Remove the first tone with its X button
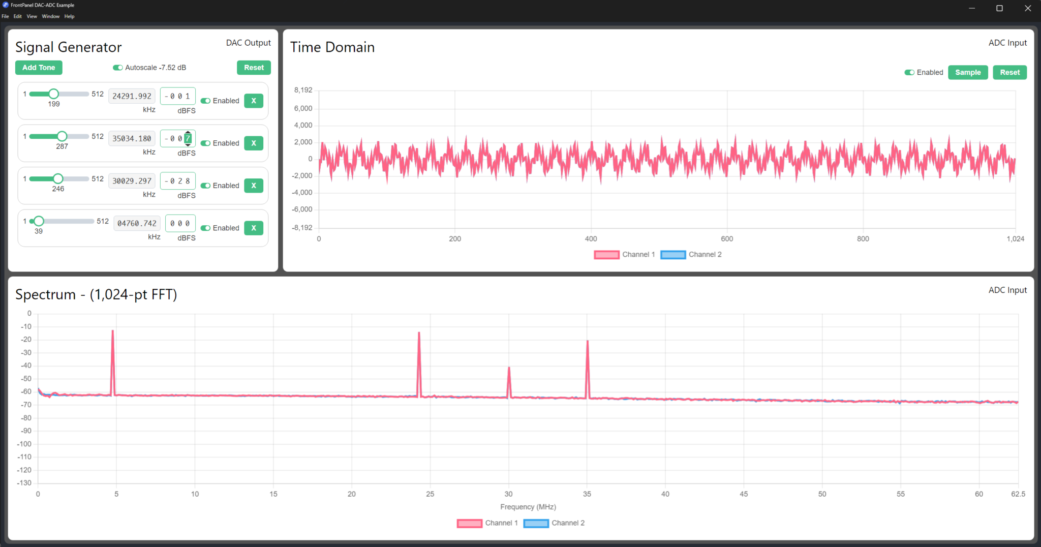This screenshot has height=547, width=1041. (253, 101)
